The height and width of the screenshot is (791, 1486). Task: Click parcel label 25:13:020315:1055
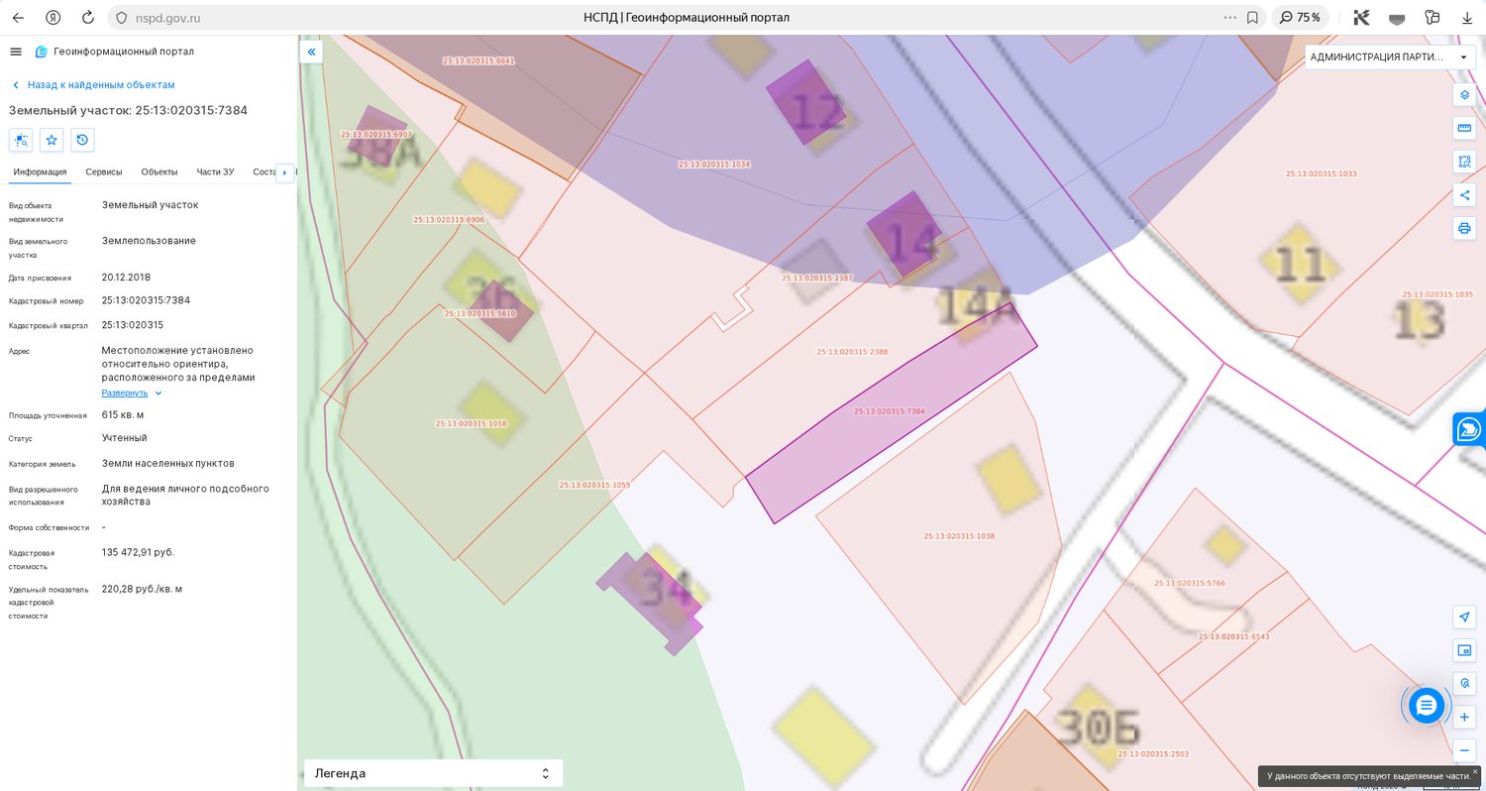click(594, 485)
